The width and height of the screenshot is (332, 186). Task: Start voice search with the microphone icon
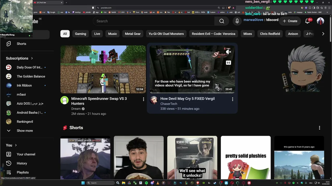click(x=237, y=21)
